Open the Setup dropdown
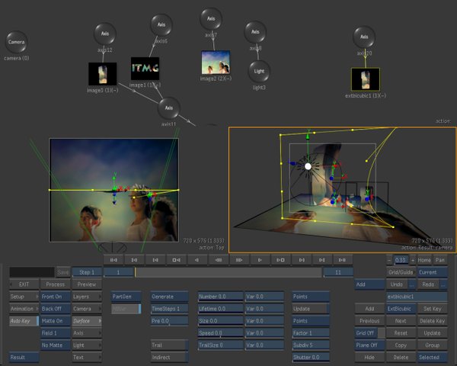 click(22, 297)
